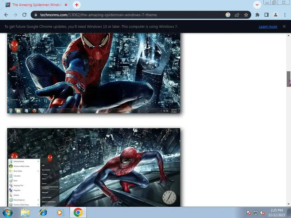The height and width of the screenshot is (218, 291).
Task: Click the network tray icon
Action: pos(255,213)
